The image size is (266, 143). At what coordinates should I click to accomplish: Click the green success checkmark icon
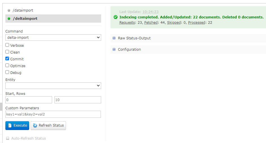pos(116,17)
